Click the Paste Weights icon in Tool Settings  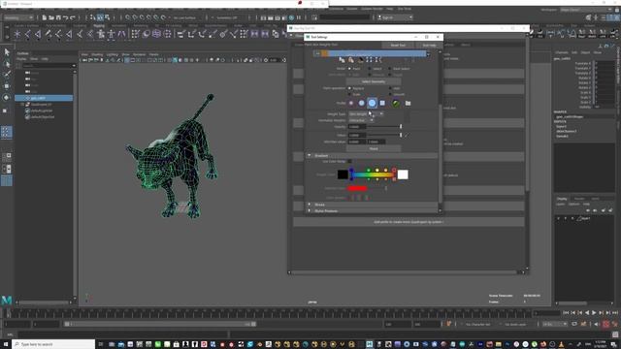(351, 60)
